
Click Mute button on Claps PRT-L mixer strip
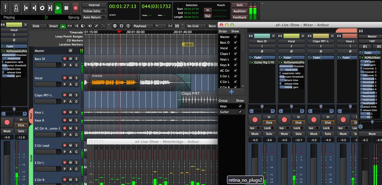(x=313, y=134)
